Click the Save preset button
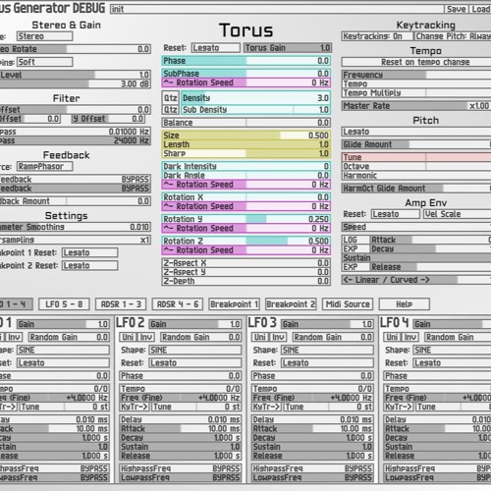Viewport: 491px width, 491px height. click(457, 9)
